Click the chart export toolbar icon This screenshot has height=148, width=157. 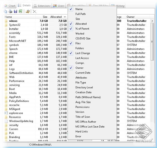[x=28, y=11]
